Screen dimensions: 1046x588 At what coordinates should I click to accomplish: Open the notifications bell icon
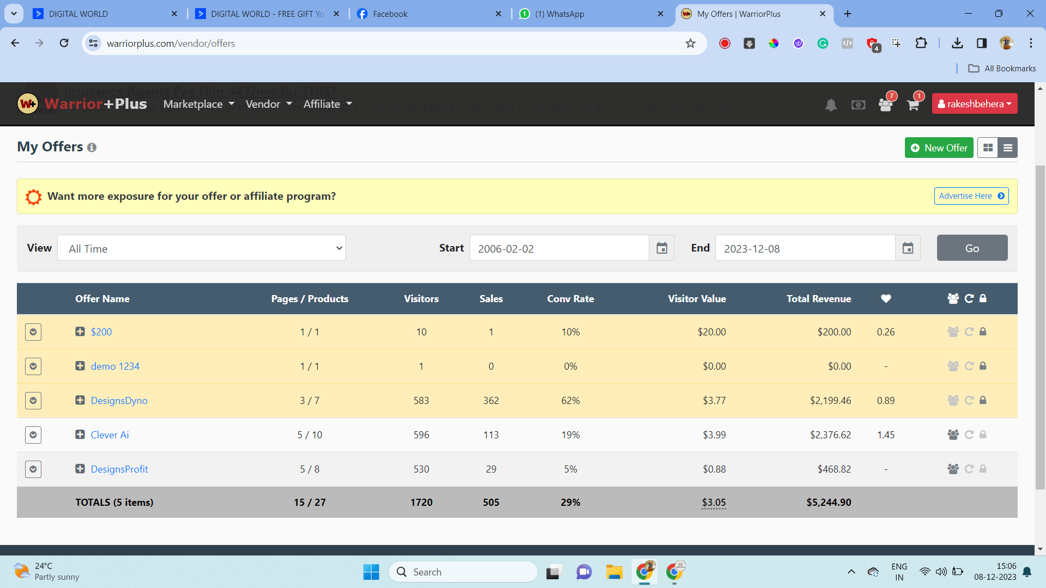coord(830,105)
